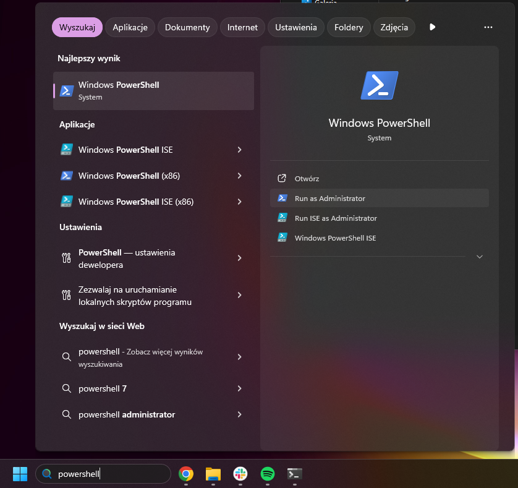Open Windows PowerShell ISE from preview actions
Image resolution: width=518 pixels, height=488 pixels.
(x=380, y=238)
